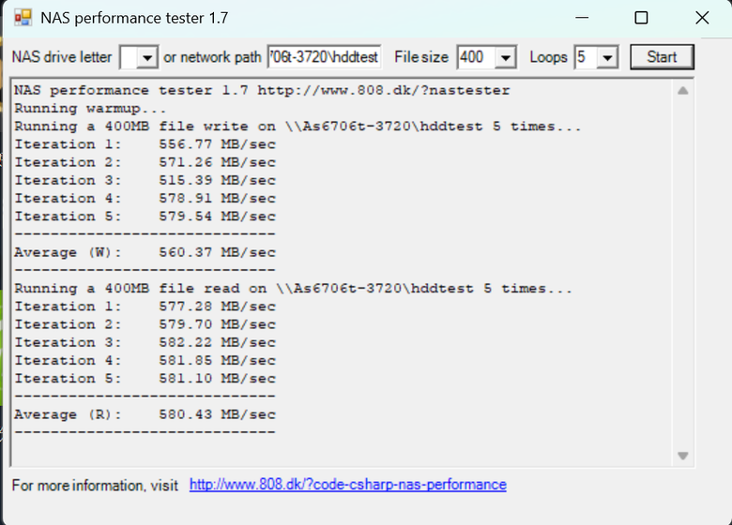Click write result '556.77 MB/sec'

tap(217, 144)
